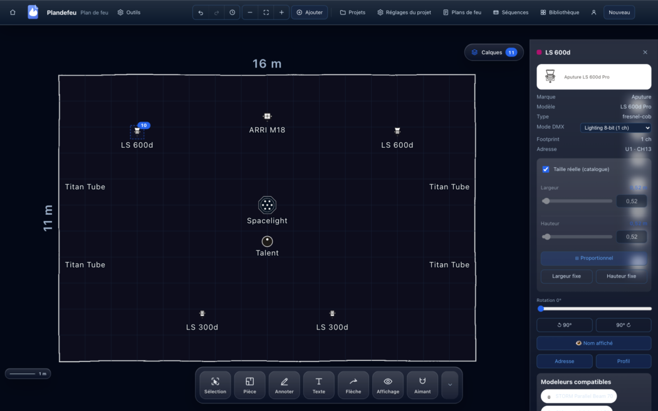Redo the last action
Image resolution: width=658 pixels, height=411 pixels.
(x=217, y=13)
